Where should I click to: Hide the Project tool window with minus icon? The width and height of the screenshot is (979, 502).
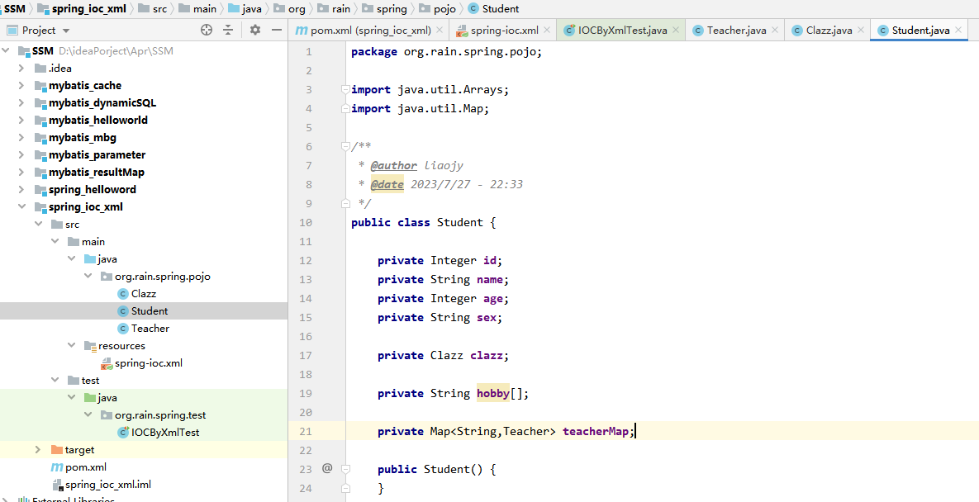277,30
